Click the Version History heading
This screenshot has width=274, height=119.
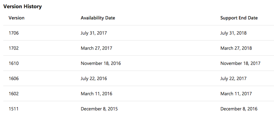(x=23, y=7)
